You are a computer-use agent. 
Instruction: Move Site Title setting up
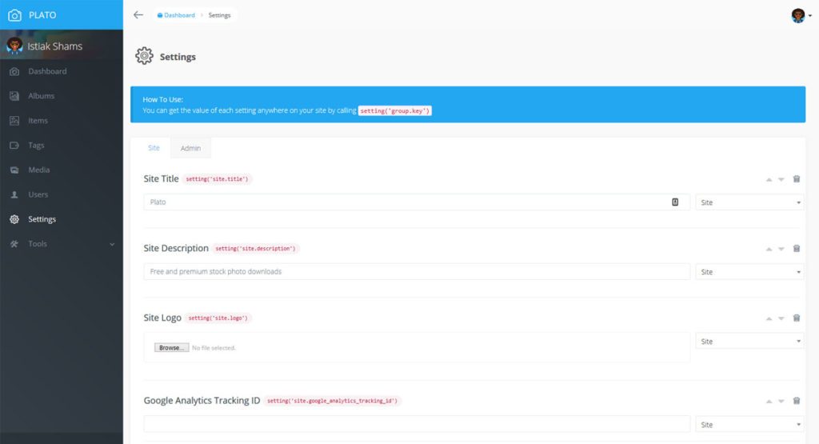(x=769, y=180)
